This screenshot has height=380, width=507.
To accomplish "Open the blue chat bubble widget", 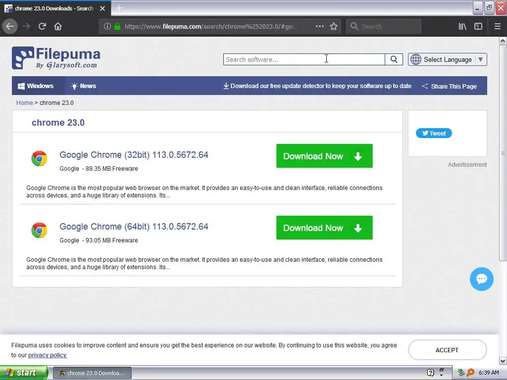I will pos(481,279).
